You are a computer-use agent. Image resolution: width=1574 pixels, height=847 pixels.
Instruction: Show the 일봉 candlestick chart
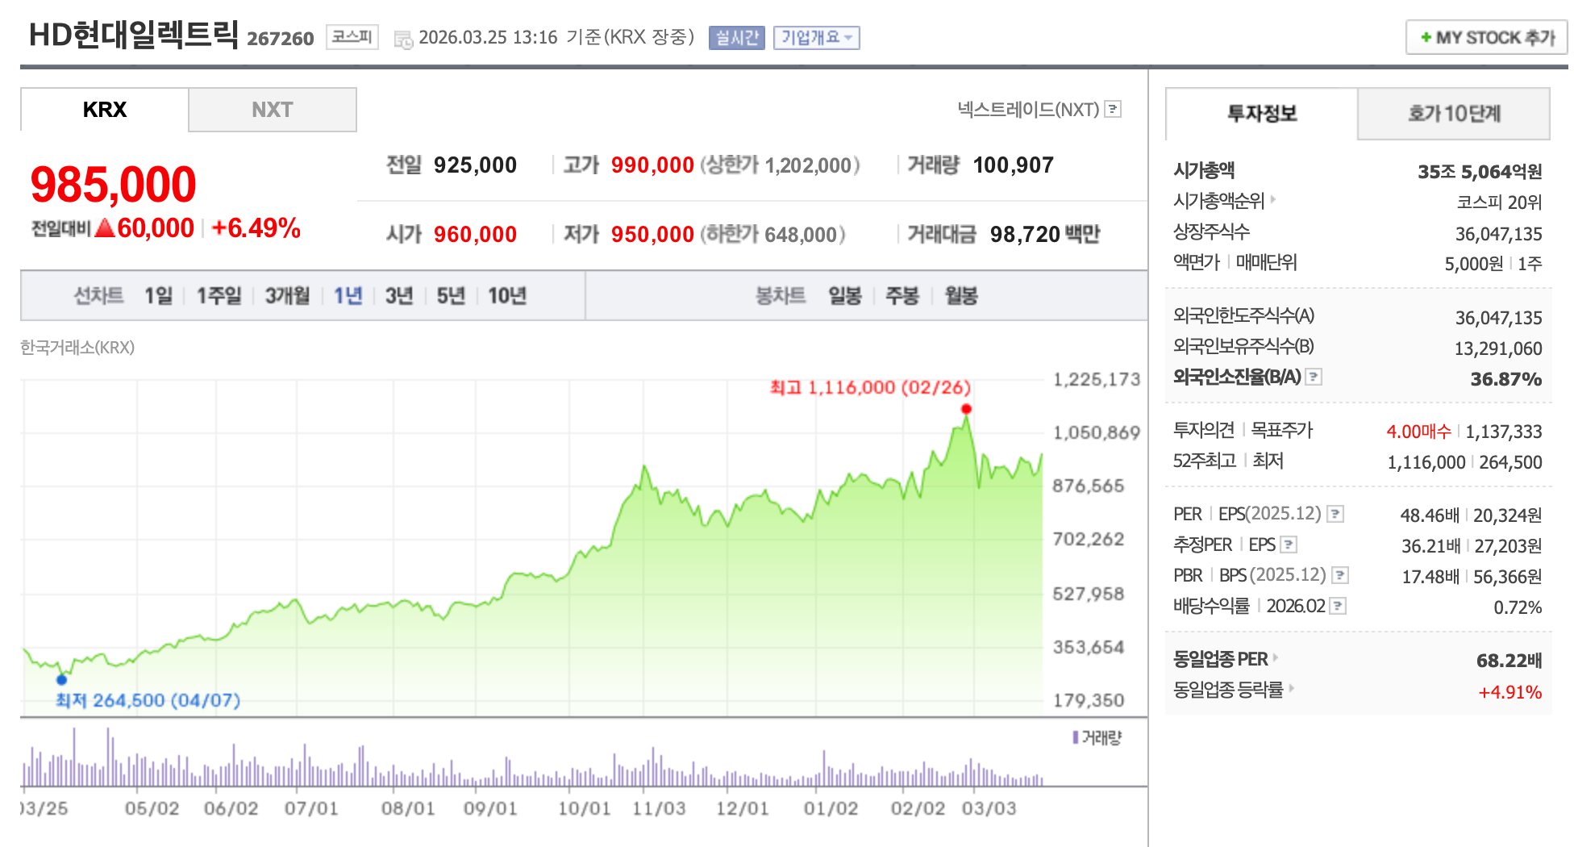(845, 296)
